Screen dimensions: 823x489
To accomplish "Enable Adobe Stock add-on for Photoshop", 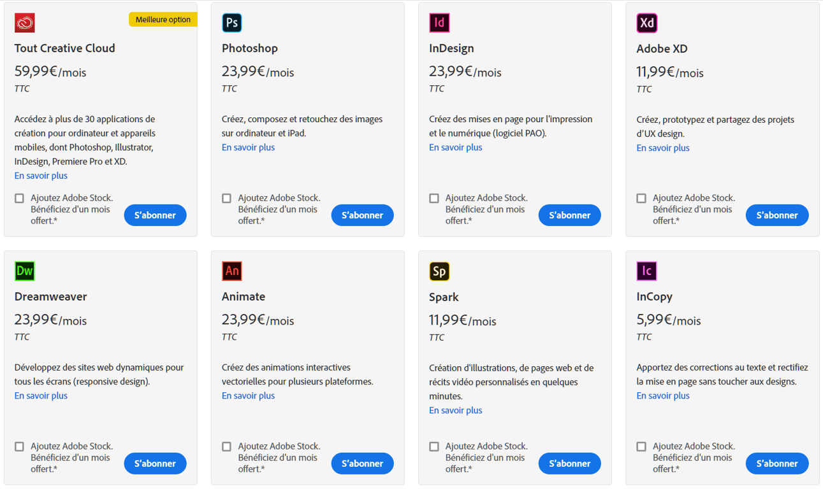I will tap(227, 199).
